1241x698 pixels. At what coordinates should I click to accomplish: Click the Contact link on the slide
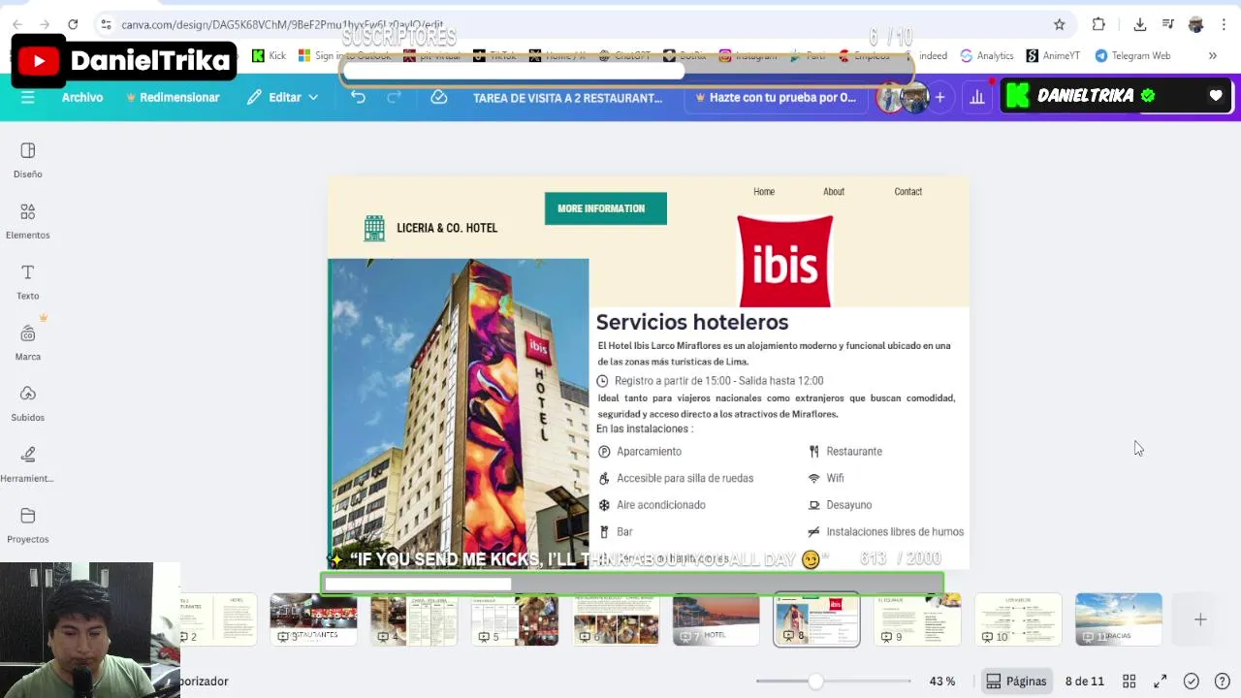(x=908, y=192)
